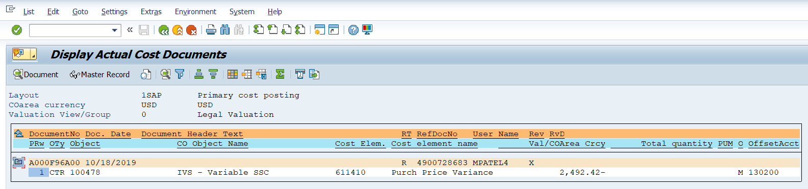
Task: Click the Total quantity column header
Action: (x=677, y=144)
